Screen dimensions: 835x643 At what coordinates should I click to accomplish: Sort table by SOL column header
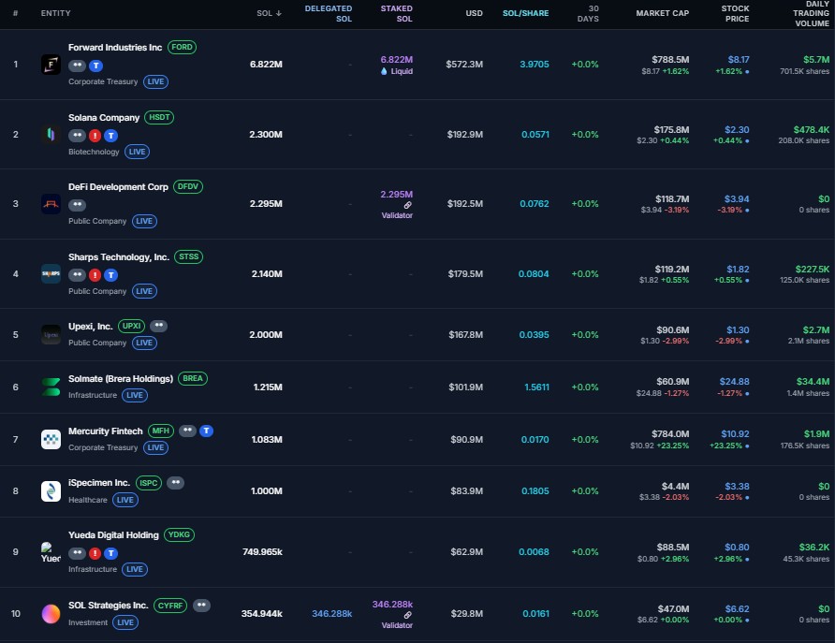pyautogui.click(x=269, y=13)
